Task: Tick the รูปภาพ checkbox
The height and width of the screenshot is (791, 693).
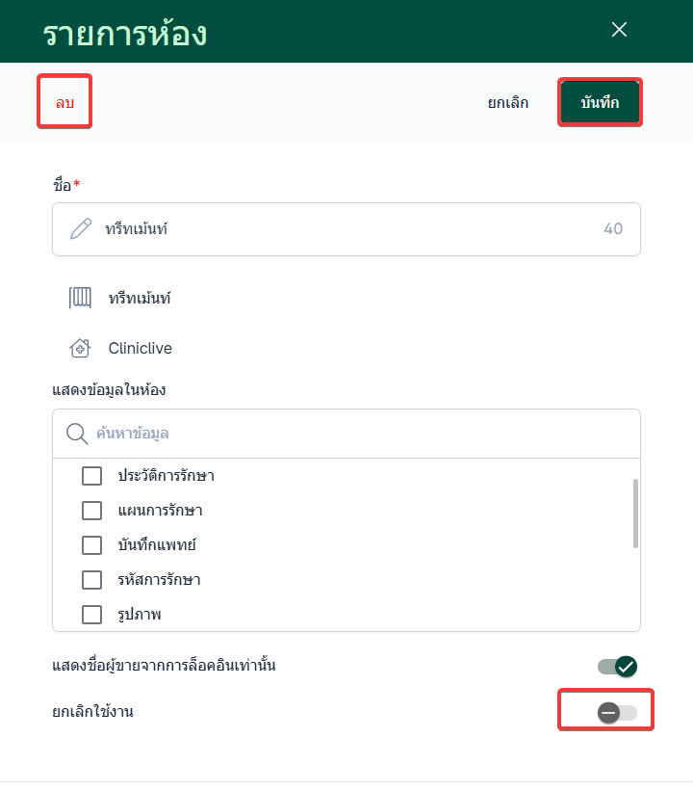Action: [x=92, y=615]
